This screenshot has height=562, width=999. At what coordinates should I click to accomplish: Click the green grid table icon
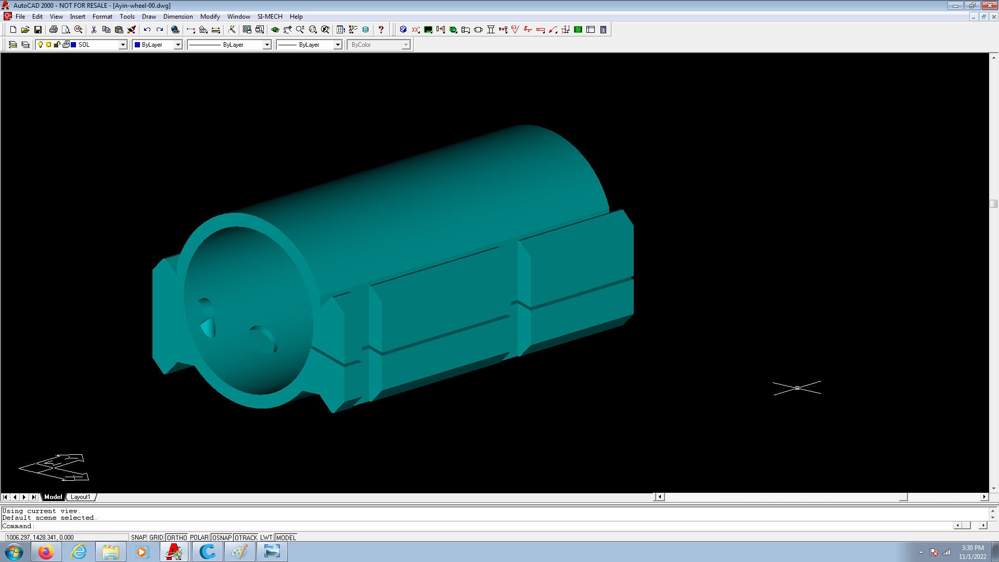tap(578, 30)
